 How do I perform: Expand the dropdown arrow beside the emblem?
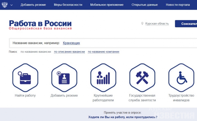[11, 5]
